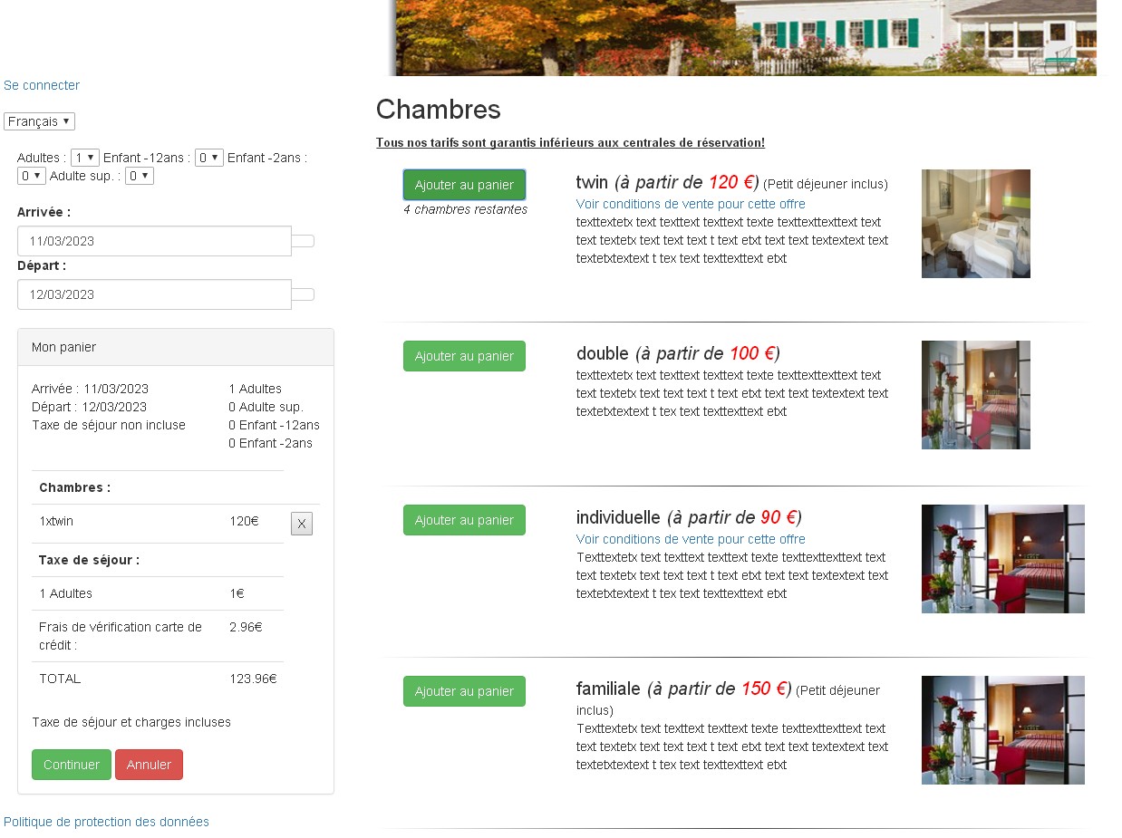Remove the 1xtwin room with X button
This screenshot has width=1122, height=838.
pyautogui.click(x=302, y=524)
